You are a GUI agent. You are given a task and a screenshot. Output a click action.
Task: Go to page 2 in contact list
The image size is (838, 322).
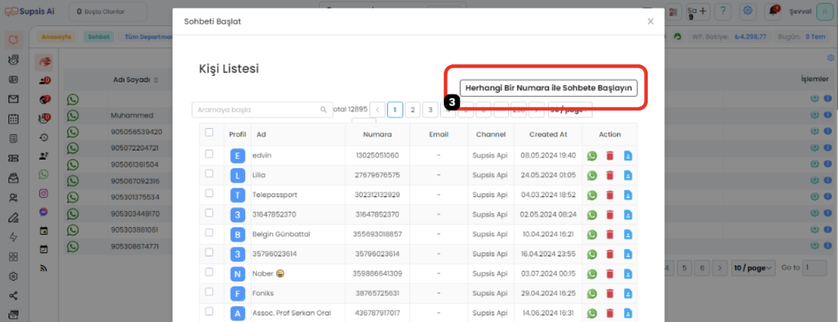tap(413, 109)
